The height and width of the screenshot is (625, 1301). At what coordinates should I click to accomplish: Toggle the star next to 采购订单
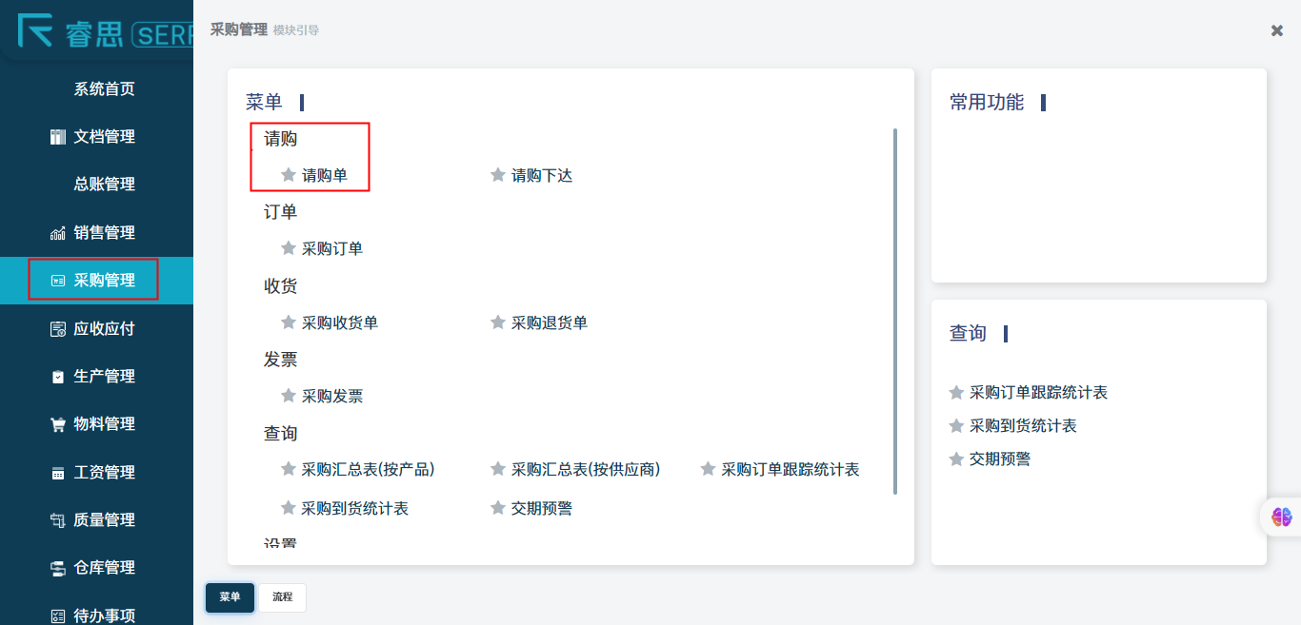click(x=289, y=248)
